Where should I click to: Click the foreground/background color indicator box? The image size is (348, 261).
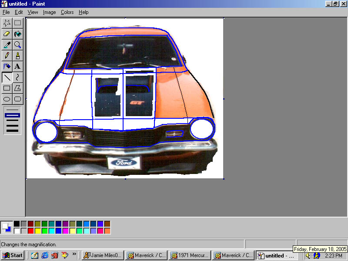[7, 227]
